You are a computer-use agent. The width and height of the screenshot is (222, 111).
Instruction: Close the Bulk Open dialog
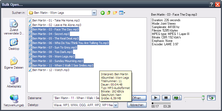(217, 5)
